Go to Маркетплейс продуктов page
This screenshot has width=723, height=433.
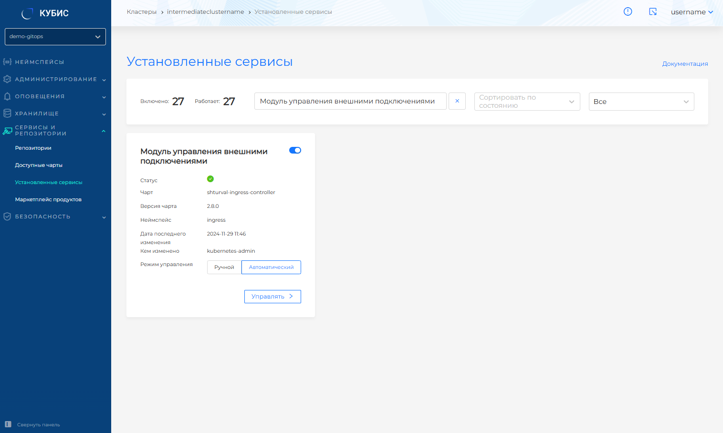[x=48, y=199]
